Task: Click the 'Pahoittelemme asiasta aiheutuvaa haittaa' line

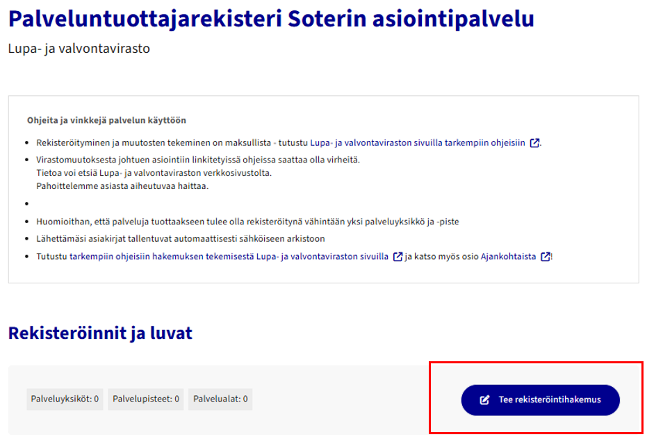Action: click(x=122, y=186)
